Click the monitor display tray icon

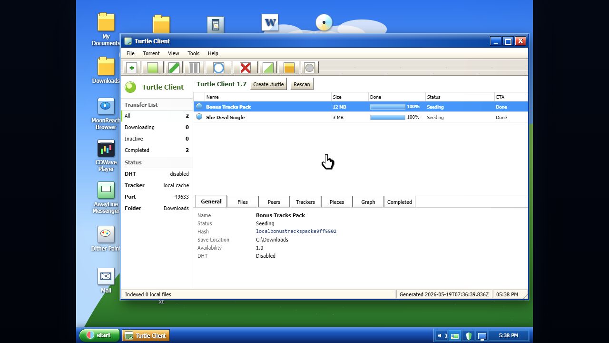click(x=482, y=336)
